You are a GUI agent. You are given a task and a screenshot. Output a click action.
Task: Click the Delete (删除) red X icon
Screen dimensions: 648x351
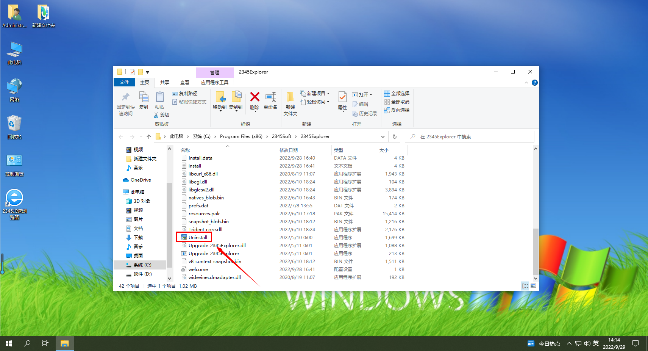(x=255, y=97)
